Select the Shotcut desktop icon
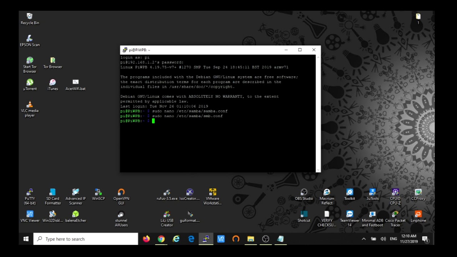This screenshot has width=457, height=257. (x=304, y=217)
